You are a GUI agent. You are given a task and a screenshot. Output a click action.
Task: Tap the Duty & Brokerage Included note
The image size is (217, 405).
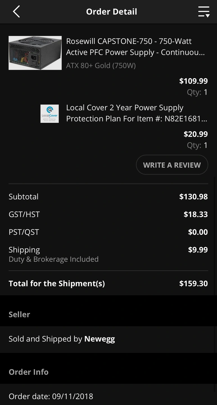click(54, 259)
